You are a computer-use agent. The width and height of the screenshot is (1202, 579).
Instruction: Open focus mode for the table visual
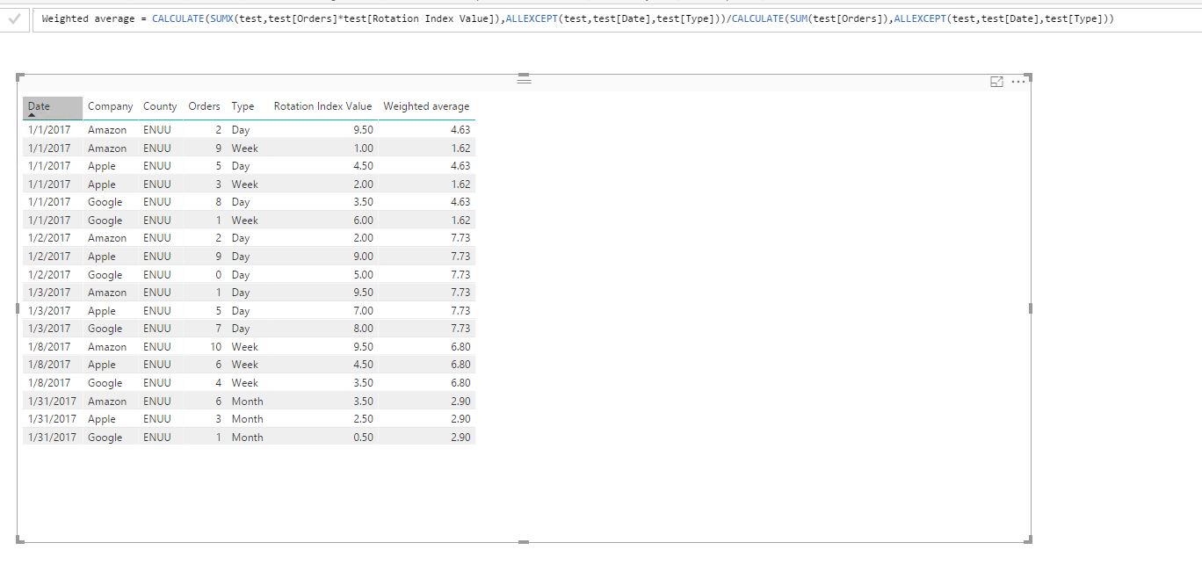tap(996, 82)
